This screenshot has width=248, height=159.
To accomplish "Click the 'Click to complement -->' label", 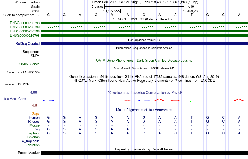I will tap(21, 15).
